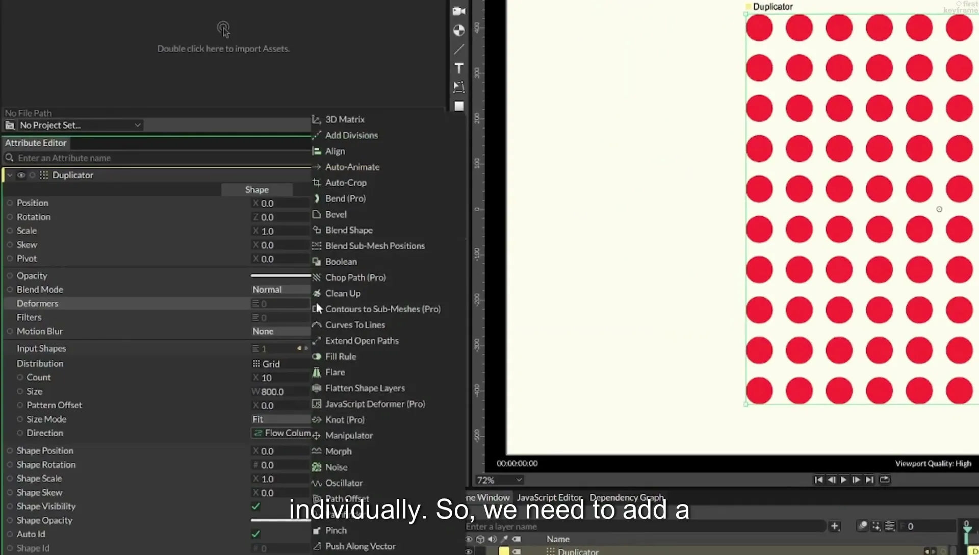Click the Input Shapes keyframe arrows
Viewport: 979px width, 555px height.
pos(302,348)
